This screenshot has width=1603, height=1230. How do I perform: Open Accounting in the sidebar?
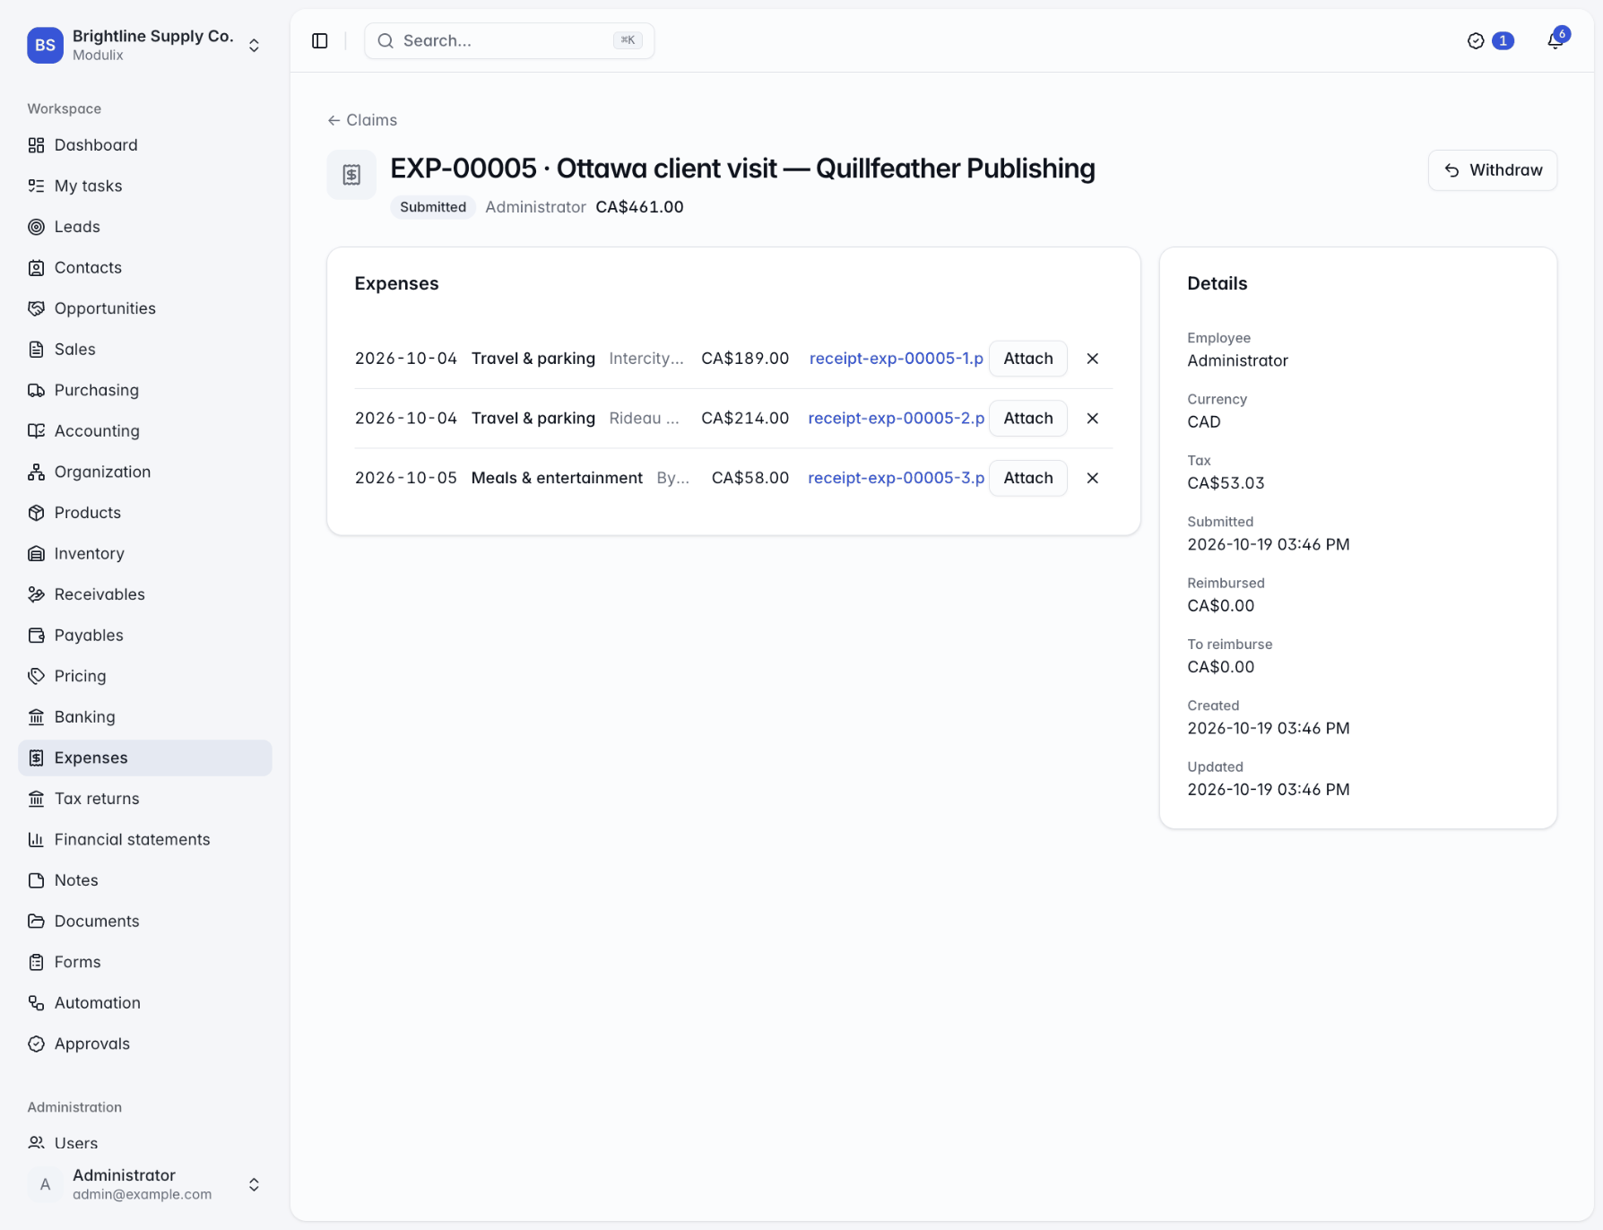(x=145, y=430)
